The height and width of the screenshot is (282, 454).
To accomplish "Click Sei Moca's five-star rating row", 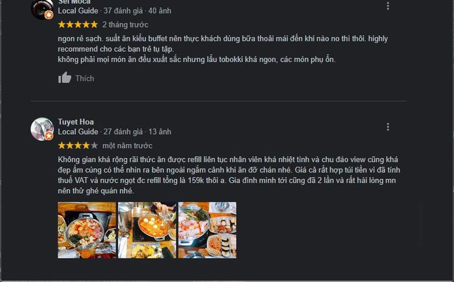I will [78, 25].
